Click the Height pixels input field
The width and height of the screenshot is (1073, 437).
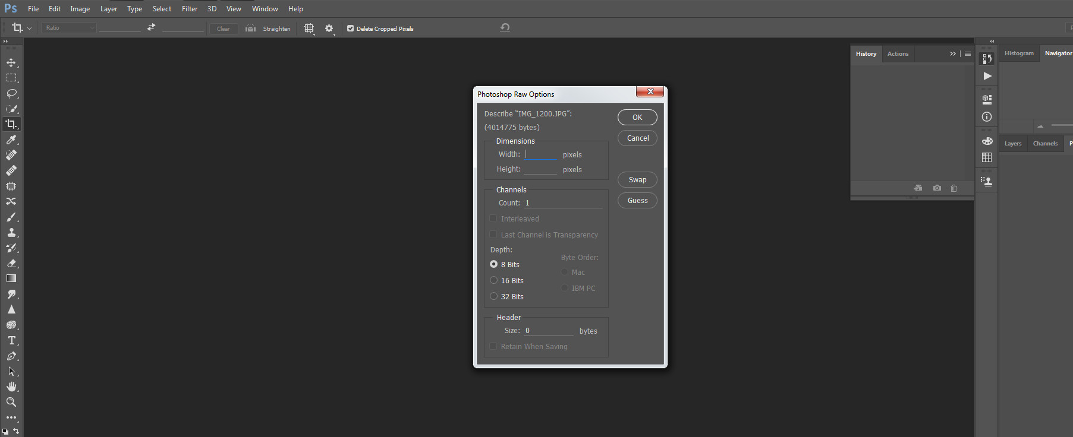[540, 169]
